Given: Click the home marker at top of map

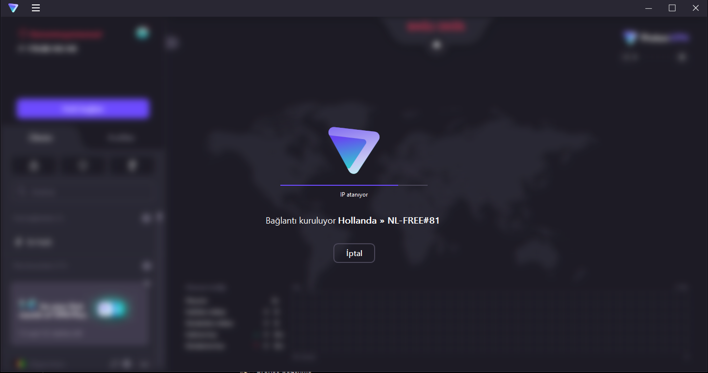Looking at the screenshot, I should pos(437,45).
